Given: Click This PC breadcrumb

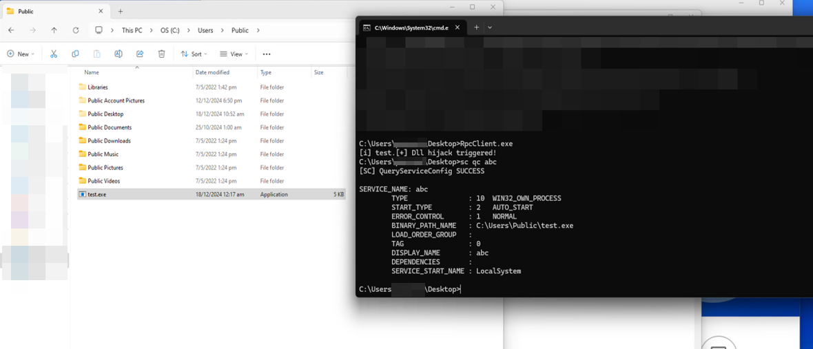Looking at the screenshot, I should coord(132,30).
